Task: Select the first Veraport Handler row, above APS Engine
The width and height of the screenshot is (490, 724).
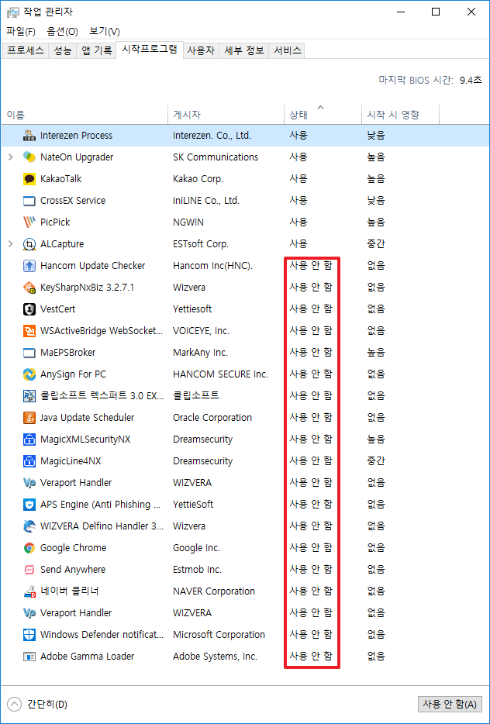Action: click(x=245, y=483)
